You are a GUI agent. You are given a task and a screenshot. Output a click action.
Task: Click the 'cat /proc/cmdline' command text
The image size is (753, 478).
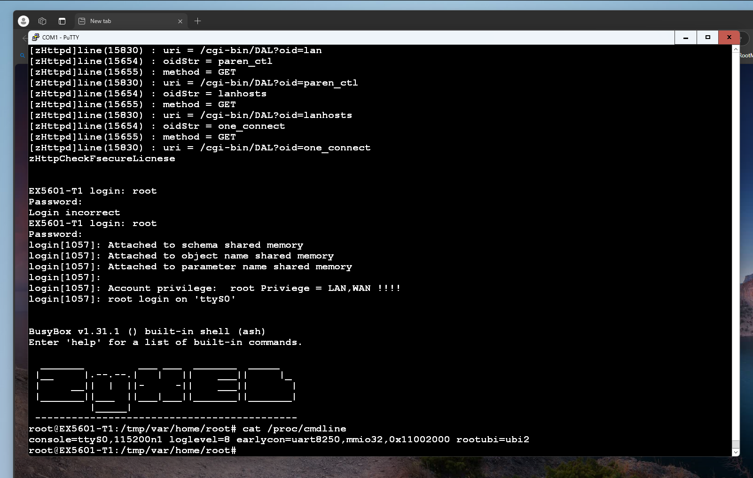(x=294, y=429)
